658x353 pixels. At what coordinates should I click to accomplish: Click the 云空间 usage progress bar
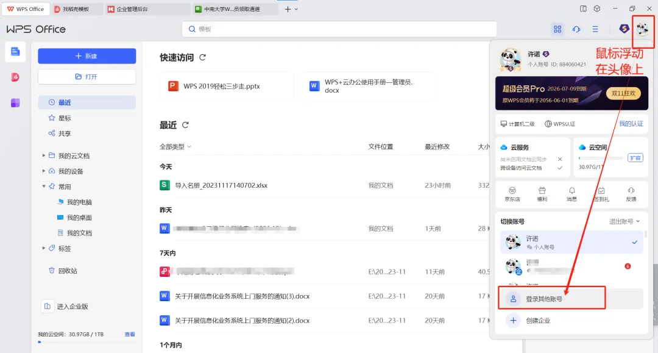tap(601, 159)
